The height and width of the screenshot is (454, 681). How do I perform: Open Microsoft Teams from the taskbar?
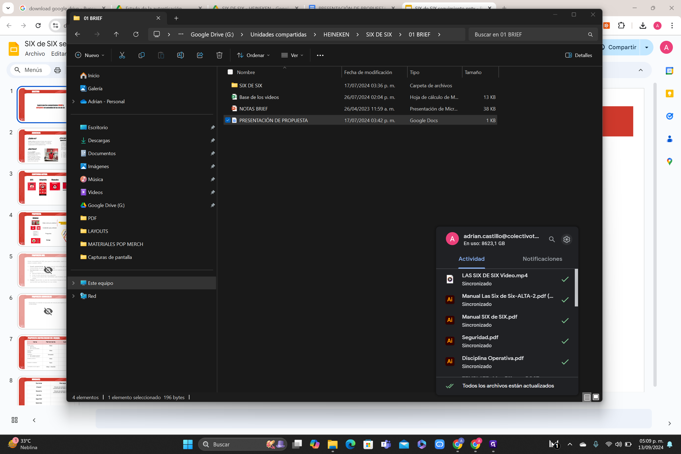pyautogui.click(x=386, y=444)
